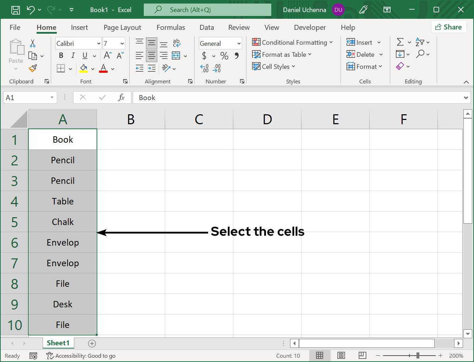474x362 pixels.
Task: Open the Conditional Formatting dropdown
Action: 292,43
